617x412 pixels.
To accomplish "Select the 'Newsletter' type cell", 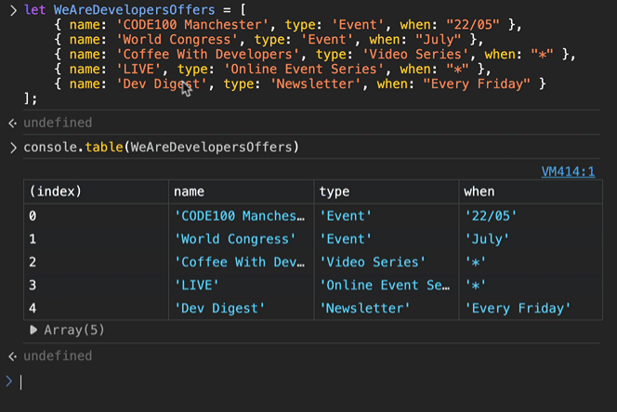I will pyautogui.click(x=387, y=308).
